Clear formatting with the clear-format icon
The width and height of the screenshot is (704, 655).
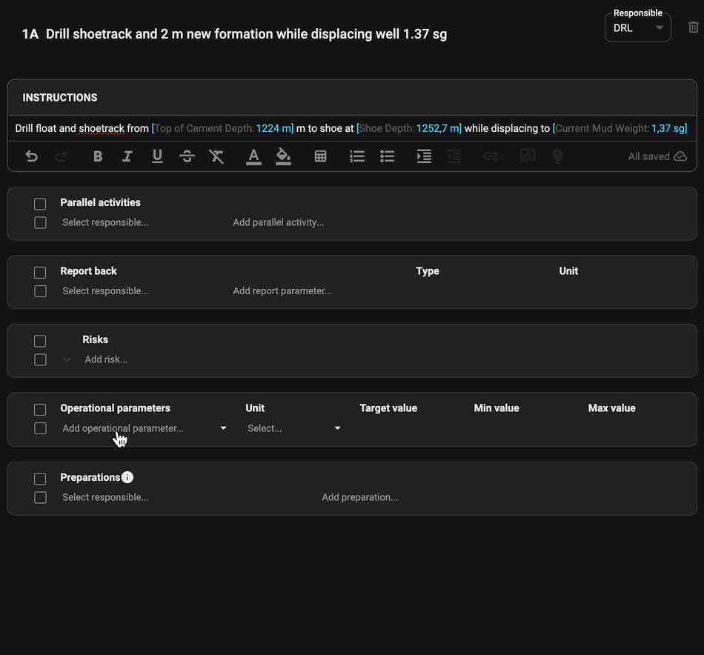point(216,156)
